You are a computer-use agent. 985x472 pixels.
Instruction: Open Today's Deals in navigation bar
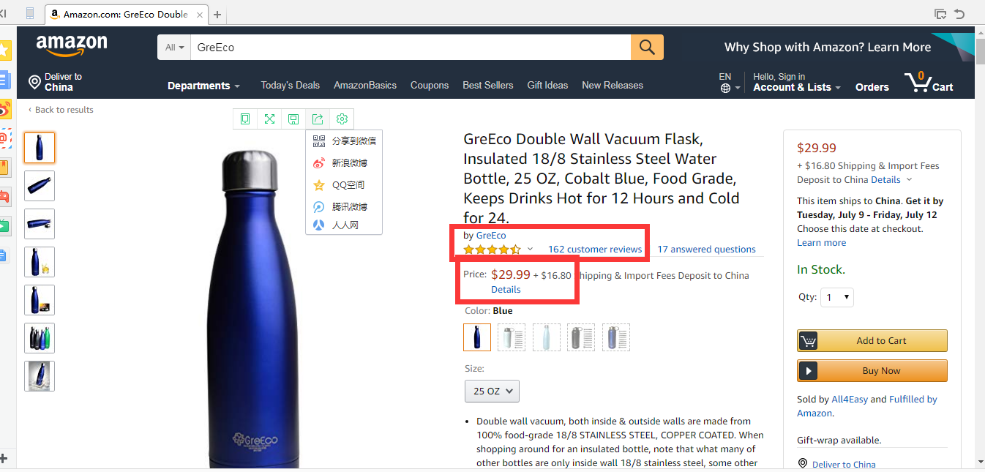(290, 86)
